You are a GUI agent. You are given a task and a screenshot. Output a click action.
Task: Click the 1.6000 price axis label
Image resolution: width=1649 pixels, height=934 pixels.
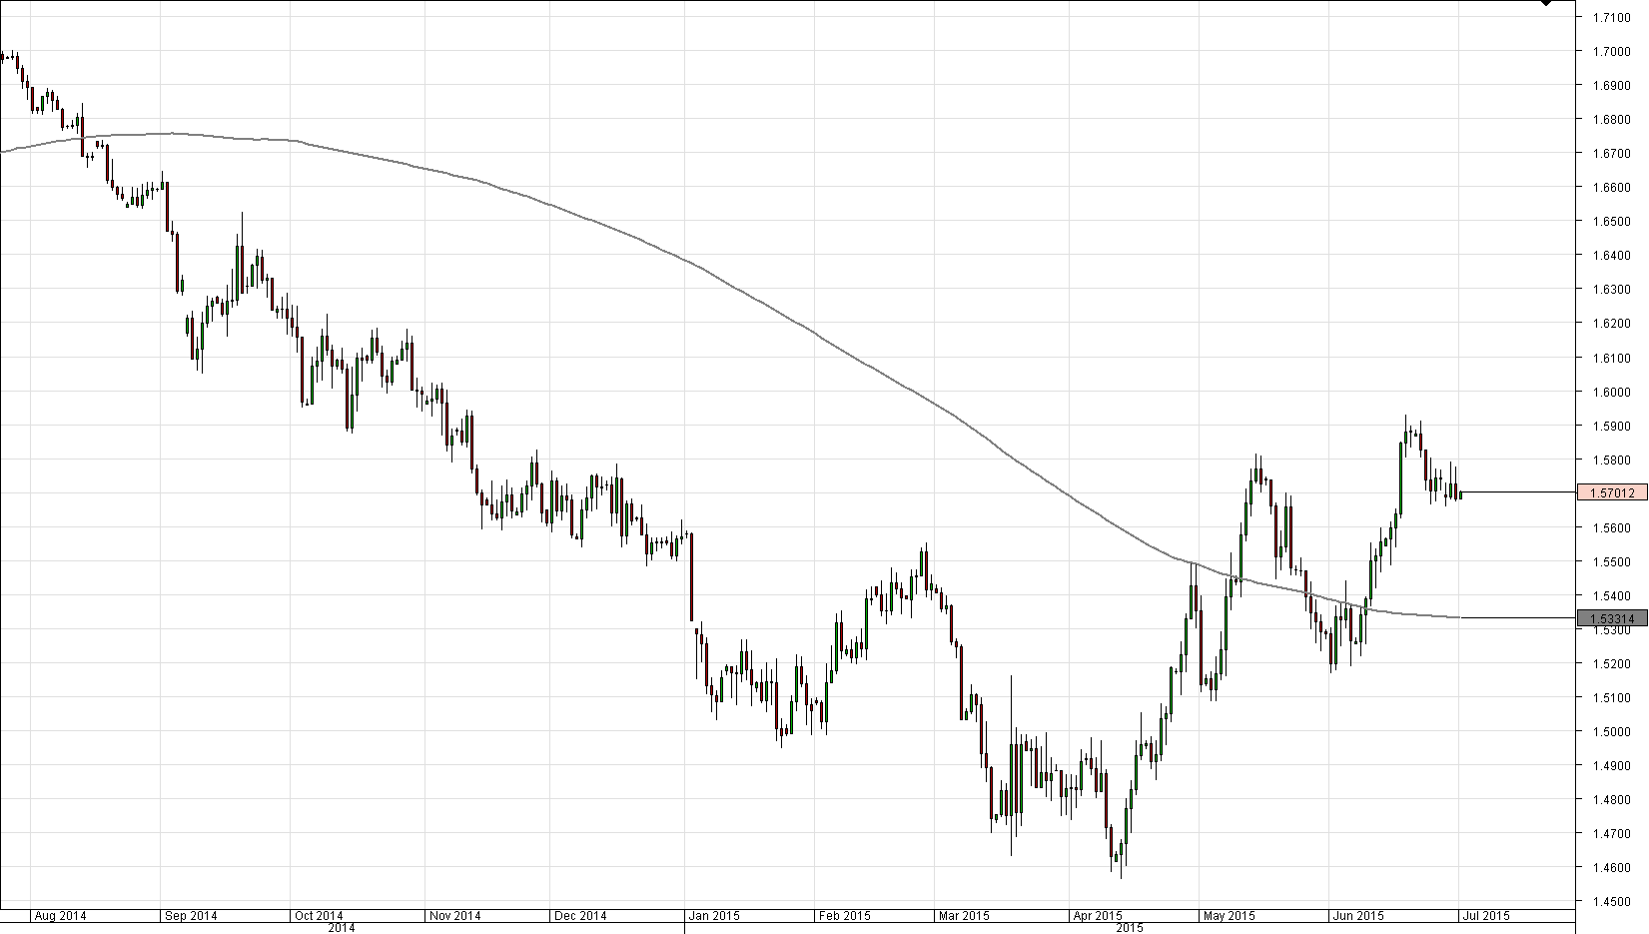tap(1613, 392)
